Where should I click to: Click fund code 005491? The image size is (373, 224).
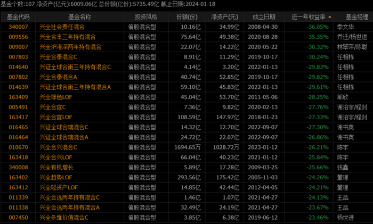18,107
